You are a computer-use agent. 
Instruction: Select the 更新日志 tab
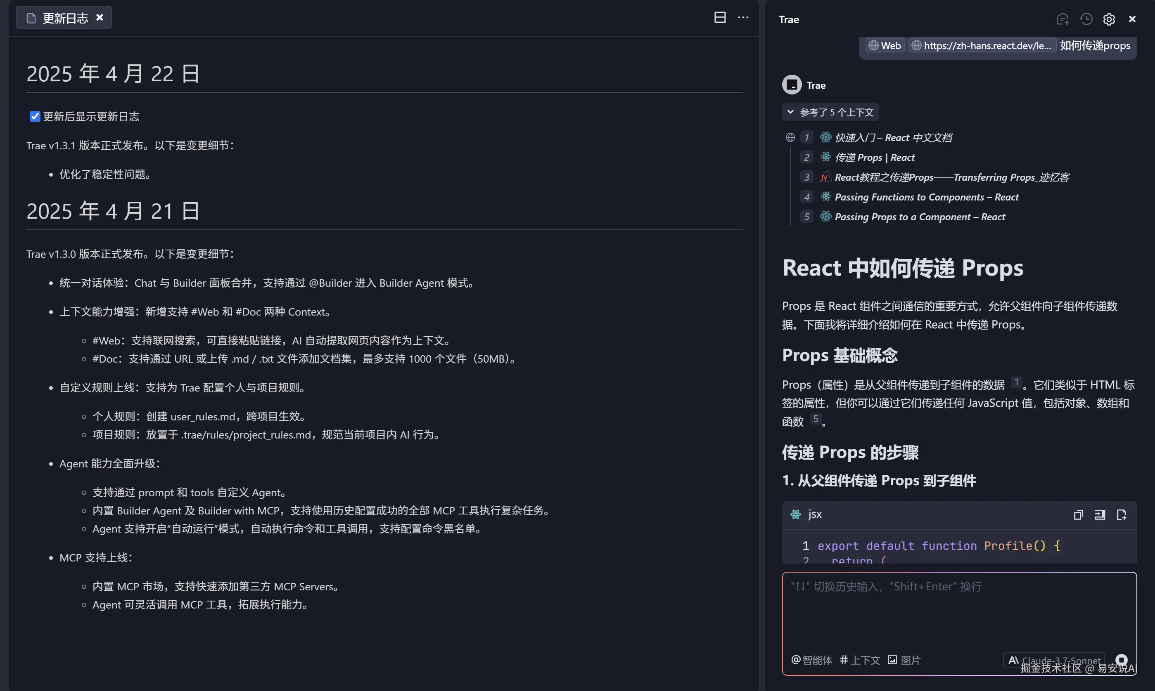pos(65,18)
